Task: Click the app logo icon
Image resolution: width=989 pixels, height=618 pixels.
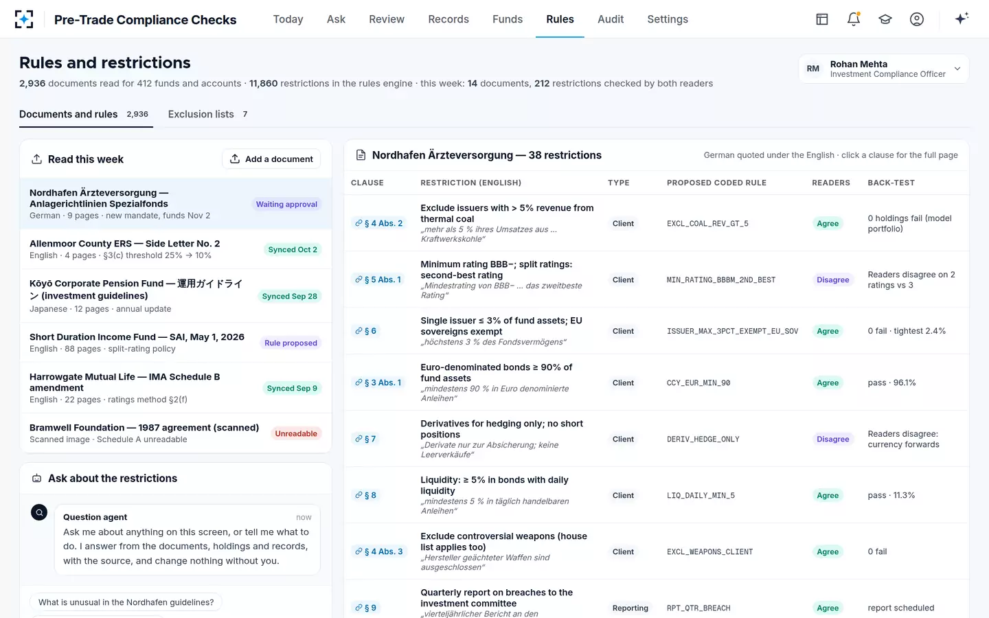Action: tap(24, 19)
